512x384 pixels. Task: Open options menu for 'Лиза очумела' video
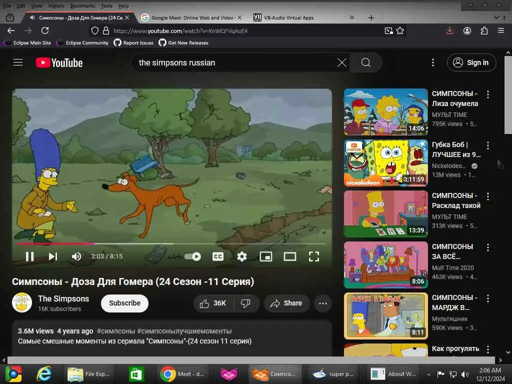(x=488, y=94)
